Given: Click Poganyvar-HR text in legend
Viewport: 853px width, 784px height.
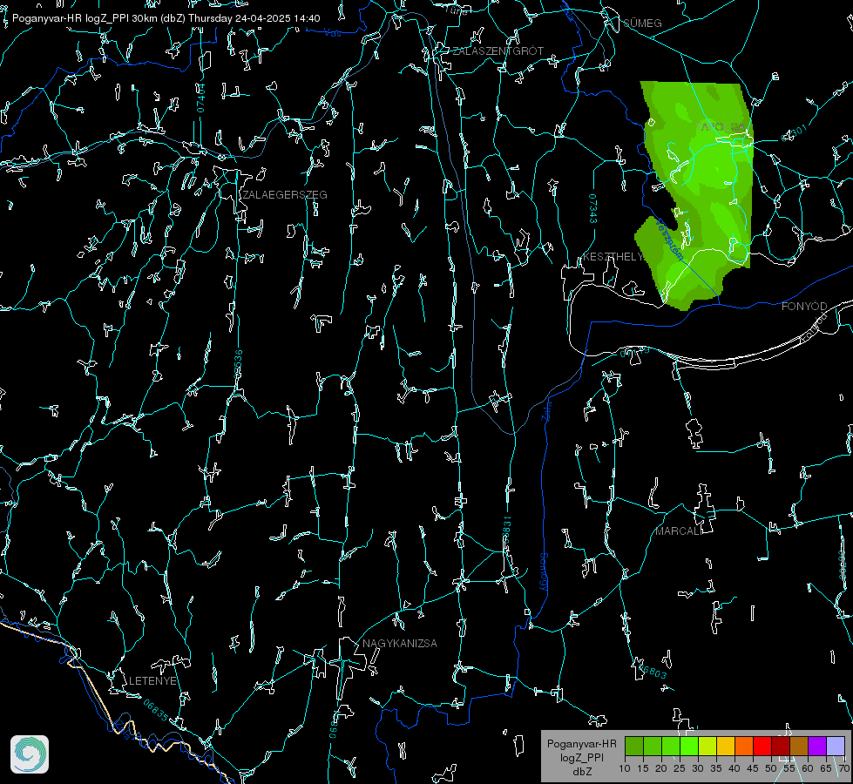Looking at the screenshot, I should pyautogui.click(x=582, y=744).
